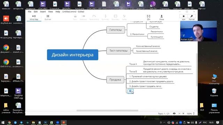The image size is (223, 125).
Task: Open File Explorer from the taskbar
Action: click(33, 123)
